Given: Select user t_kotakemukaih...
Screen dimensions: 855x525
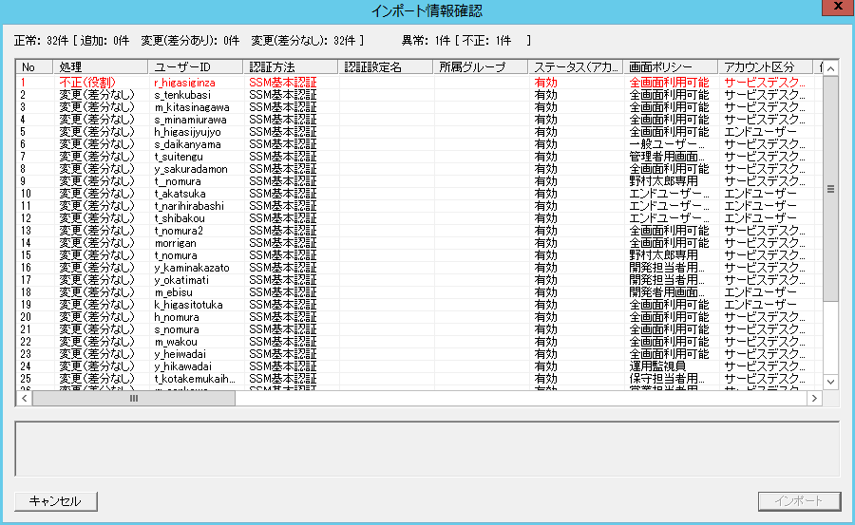Looking at the screenshot, I should 195,379.
